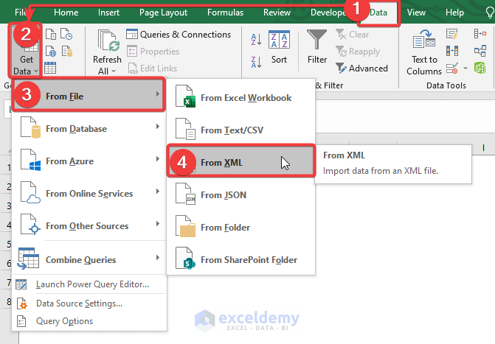The width and height of the screenshot is (495, 344).
Task: Open Data Source Settings
Action: (89, 303)
